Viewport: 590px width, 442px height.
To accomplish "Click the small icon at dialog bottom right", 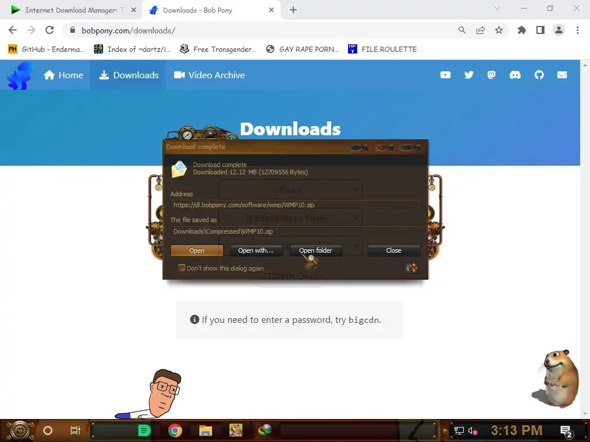I will tap(411, 268).
